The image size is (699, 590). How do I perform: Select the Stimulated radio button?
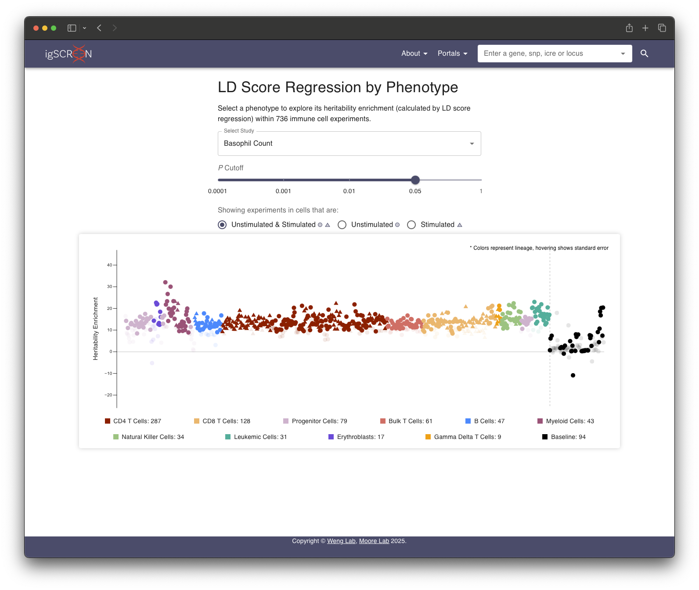click(411, 225)
